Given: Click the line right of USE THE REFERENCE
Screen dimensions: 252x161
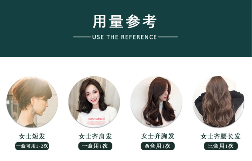Looking at the screenshot, I should click(168, 37).
